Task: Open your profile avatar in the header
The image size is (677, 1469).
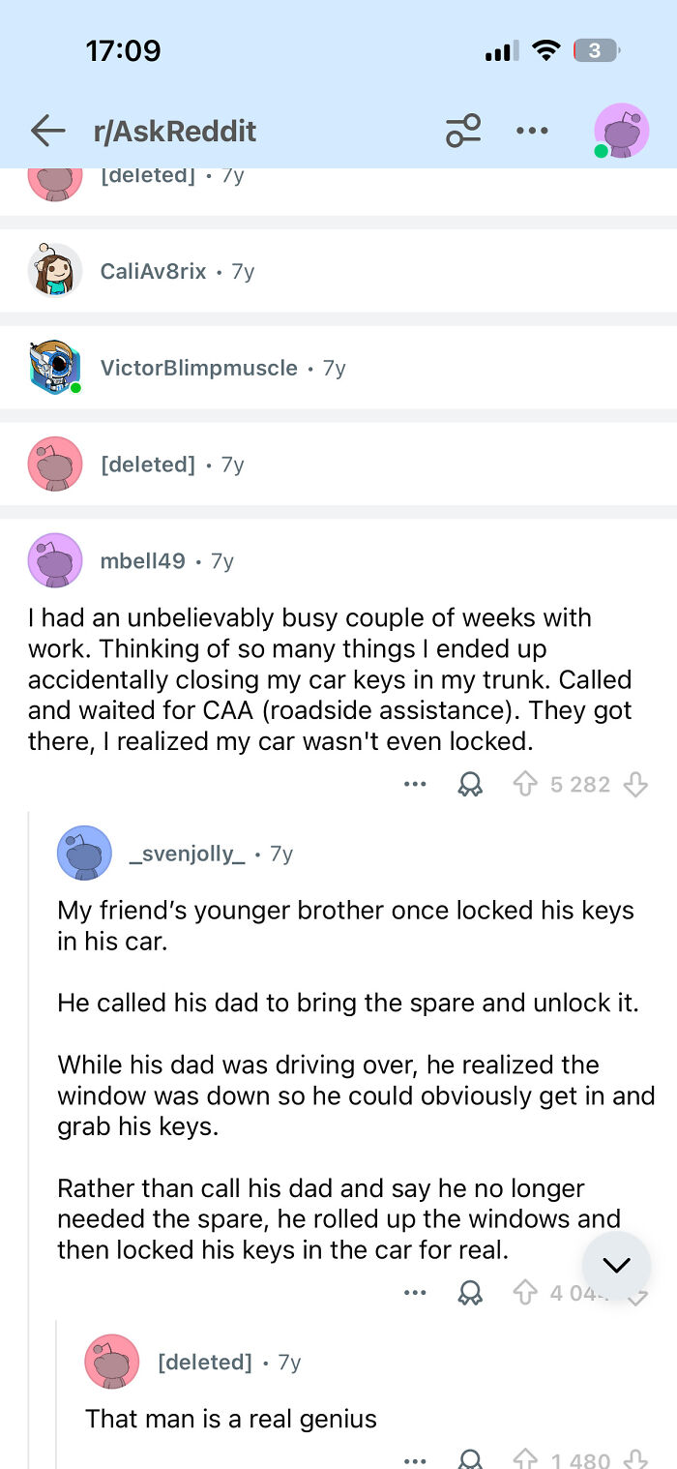Action: pyautogui.click(x=621, y=131)
